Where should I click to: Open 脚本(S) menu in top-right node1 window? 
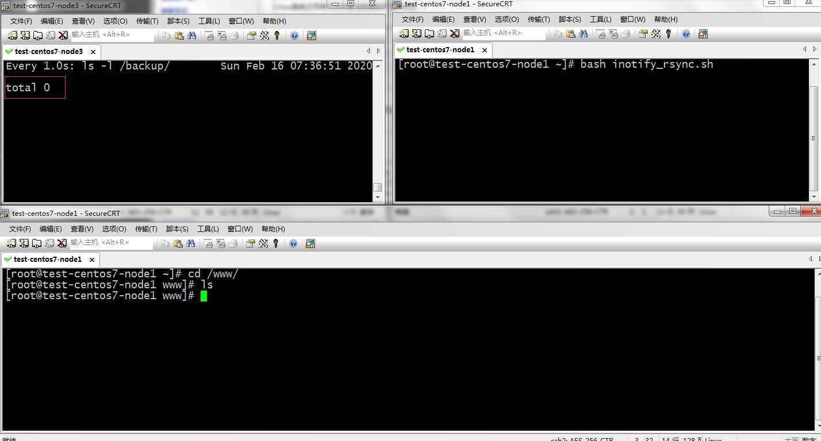pyautogui.click(x=570, y=20)
